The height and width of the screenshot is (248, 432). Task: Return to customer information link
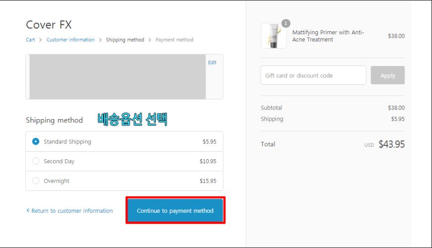(x=72, y=211)
